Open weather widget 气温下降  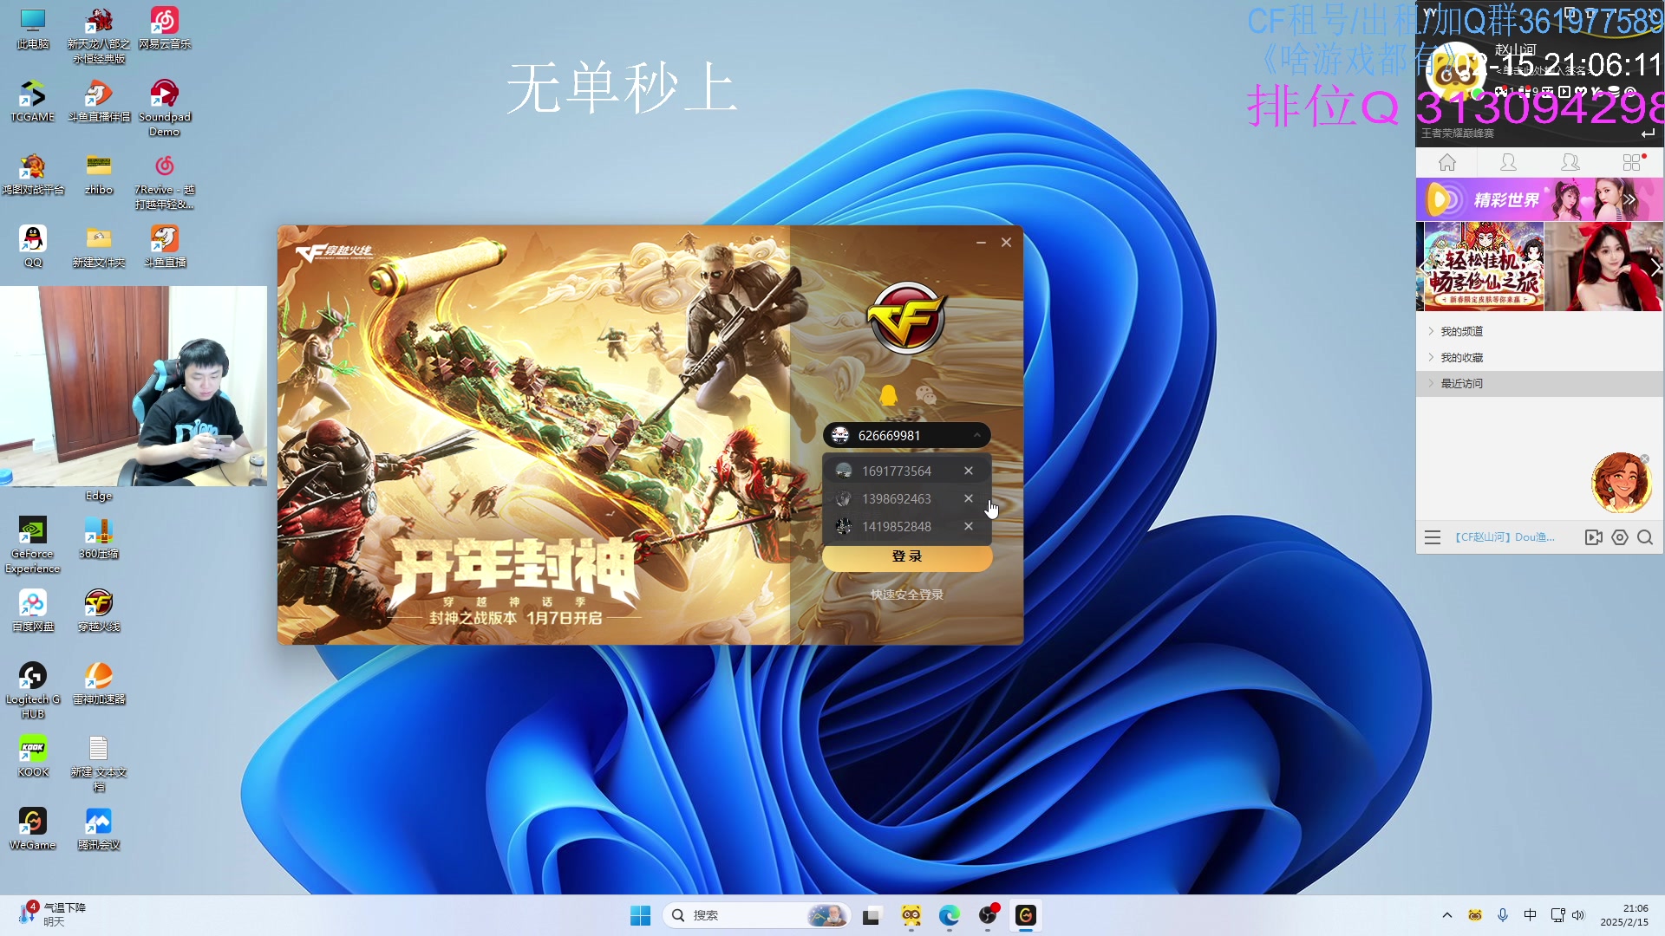pyautogui.click(x=52, y=914)
